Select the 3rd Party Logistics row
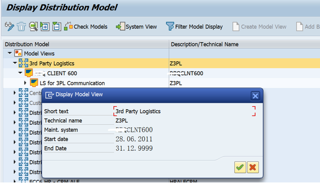320x185 pixels. pyautogui.click(x=161, y=63)
